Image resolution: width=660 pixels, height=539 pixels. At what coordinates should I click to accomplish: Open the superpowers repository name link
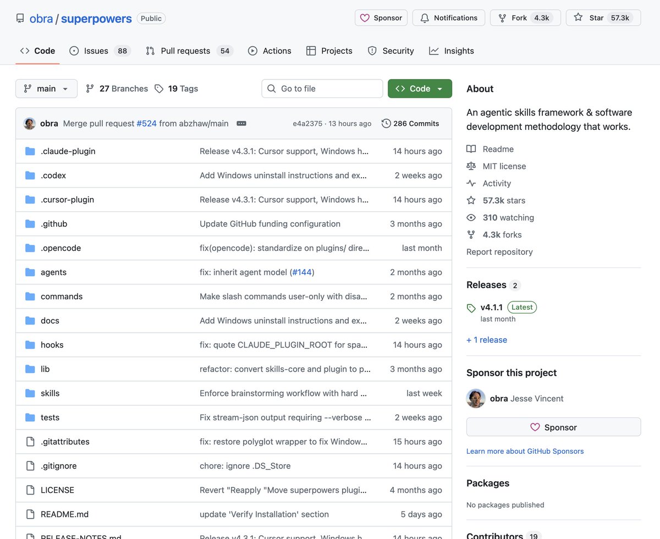tap(96, 19)
